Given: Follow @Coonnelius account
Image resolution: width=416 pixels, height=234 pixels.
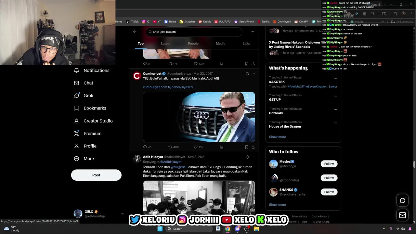Looking at the screenshot, I should click(x=329, y=178).
